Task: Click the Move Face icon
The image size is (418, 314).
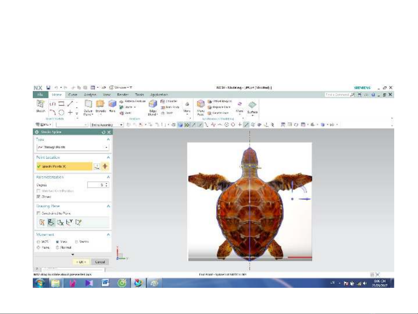Action: (x=201, y=104)
